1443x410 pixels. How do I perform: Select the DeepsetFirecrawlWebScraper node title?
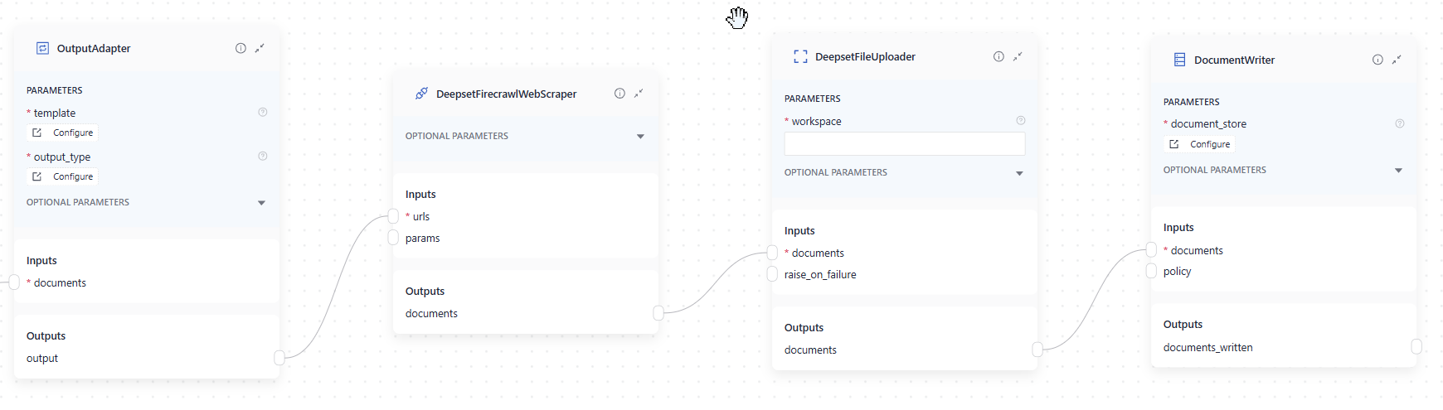pos(506,94)
